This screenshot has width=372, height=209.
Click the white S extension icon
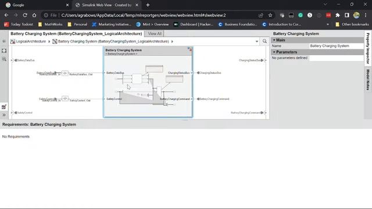coord(310,15)
